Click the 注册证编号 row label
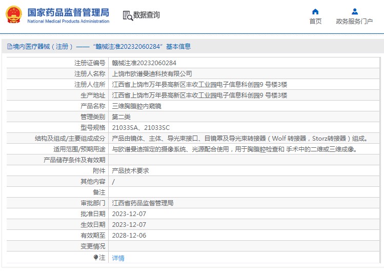Screen dimensions: 384x271 click(x=90, y=63)
